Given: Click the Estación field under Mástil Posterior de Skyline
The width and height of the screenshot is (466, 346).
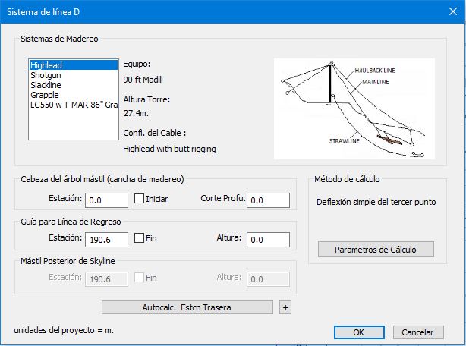Looking at the screenshot, I should click(106, 279).
